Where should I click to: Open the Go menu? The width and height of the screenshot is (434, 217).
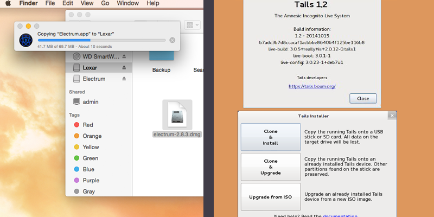point(105,3)
